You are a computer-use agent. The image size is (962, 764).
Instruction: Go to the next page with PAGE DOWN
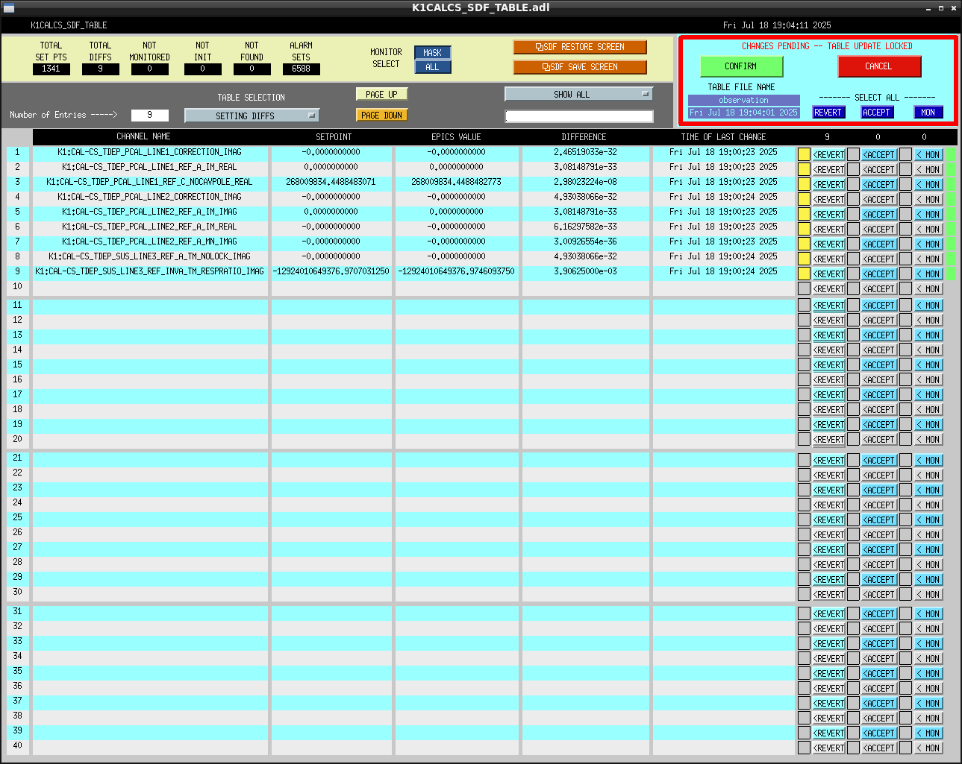tap(381, 116)
